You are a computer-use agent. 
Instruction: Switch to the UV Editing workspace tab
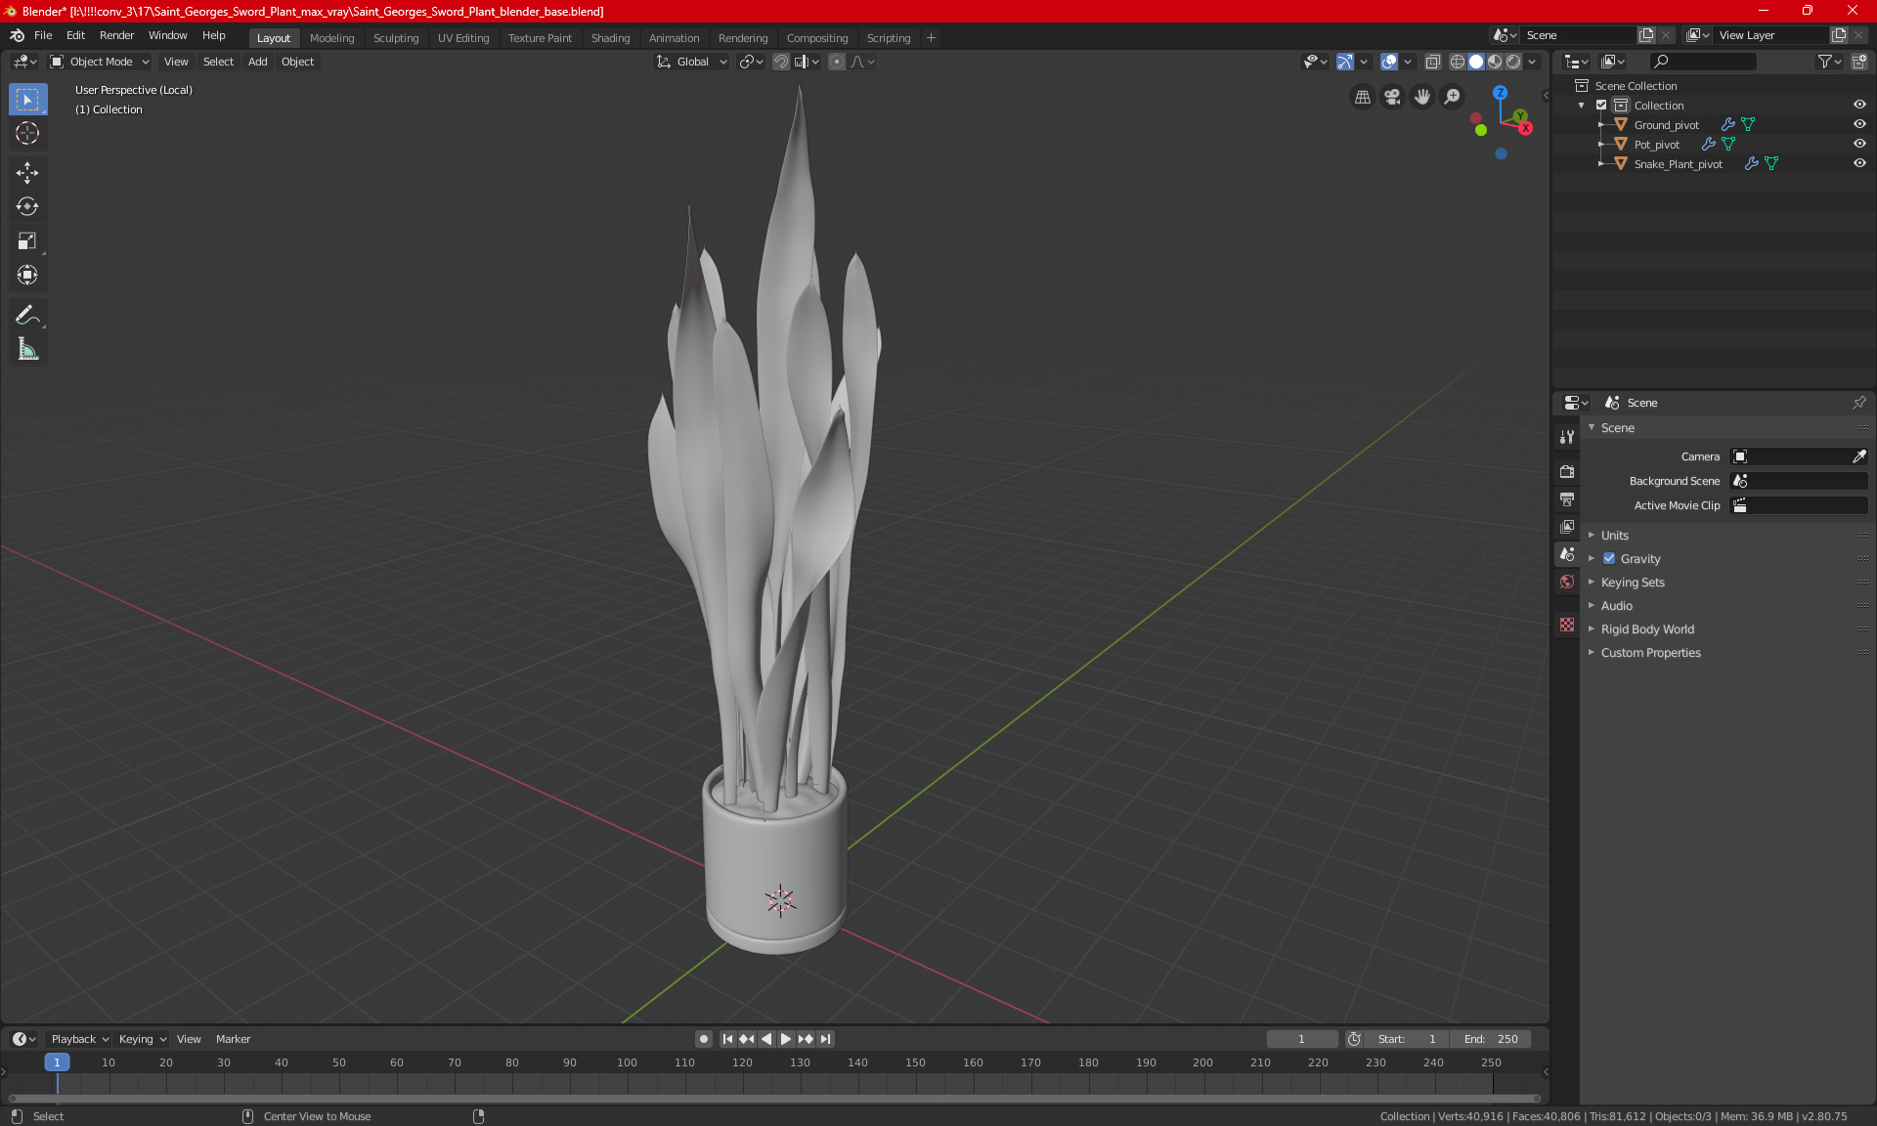pos(462,38)
